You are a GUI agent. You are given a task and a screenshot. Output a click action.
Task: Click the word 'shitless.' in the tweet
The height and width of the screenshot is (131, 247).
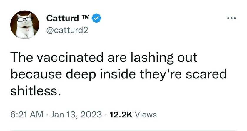pos(36,91)
